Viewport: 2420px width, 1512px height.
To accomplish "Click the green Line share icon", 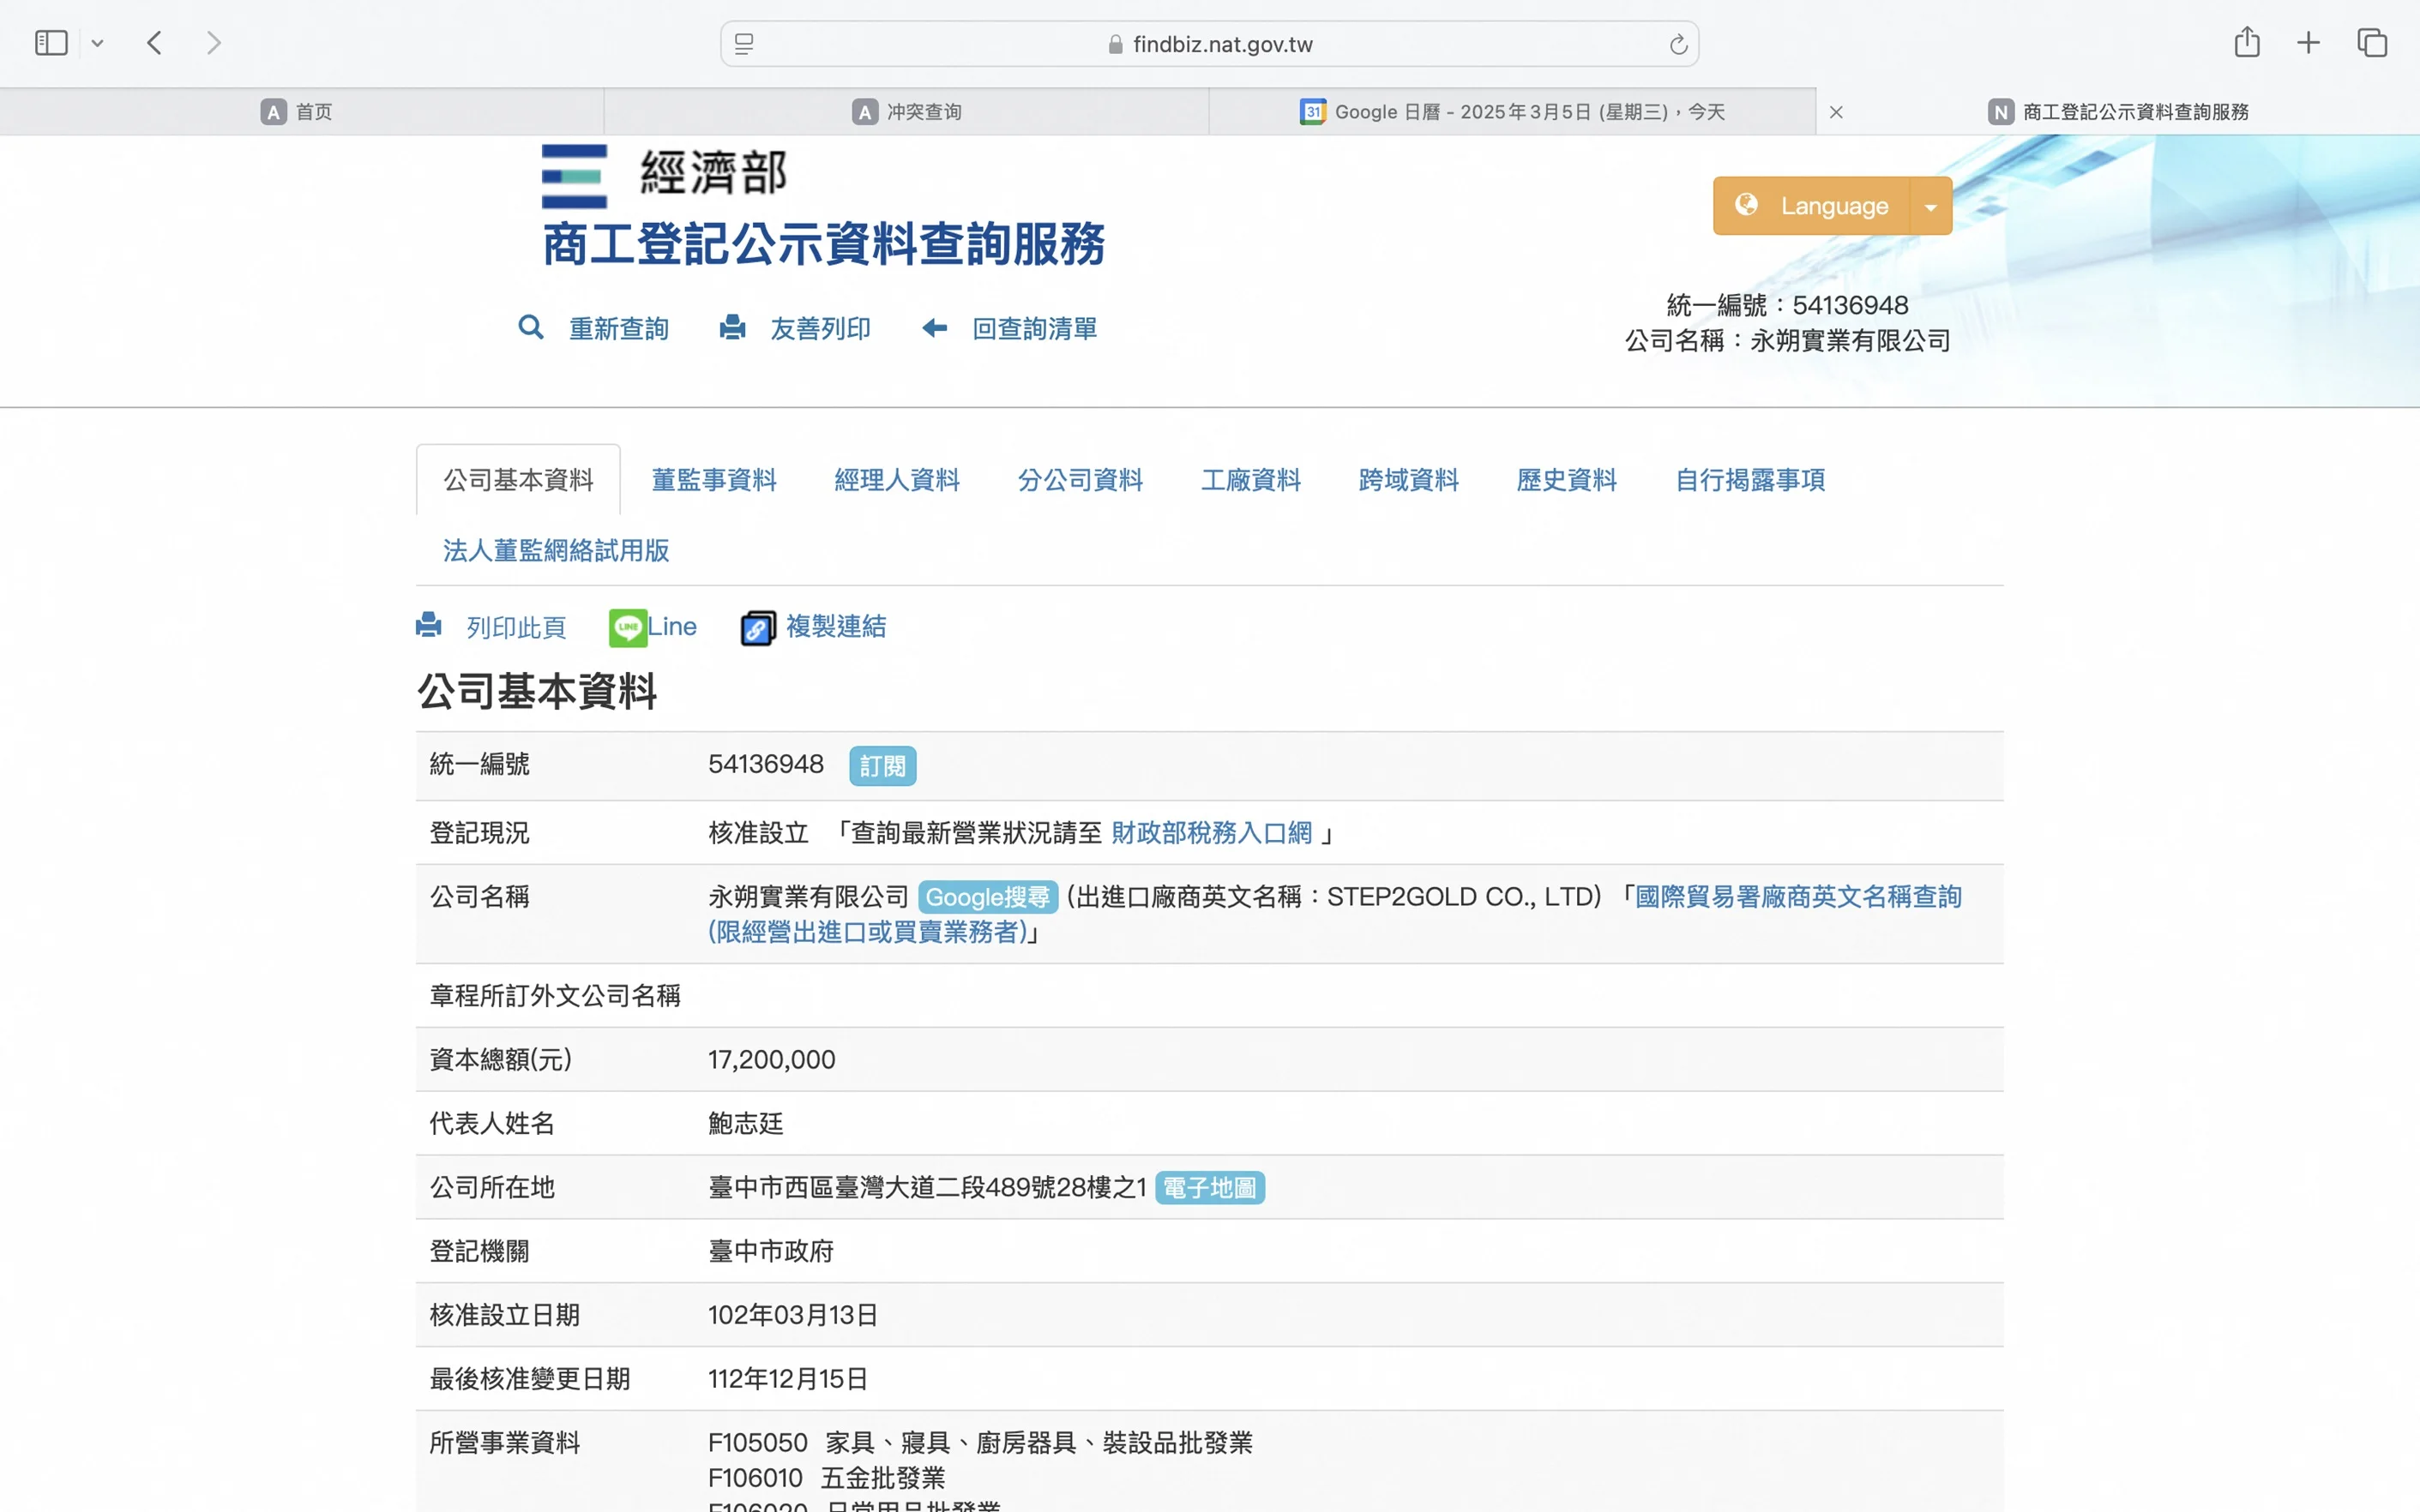I will click(627, 628).
